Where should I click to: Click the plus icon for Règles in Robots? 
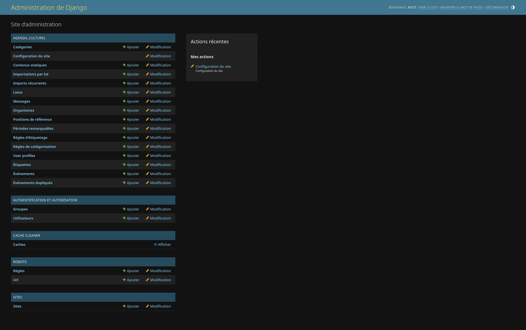coord(124,271)
